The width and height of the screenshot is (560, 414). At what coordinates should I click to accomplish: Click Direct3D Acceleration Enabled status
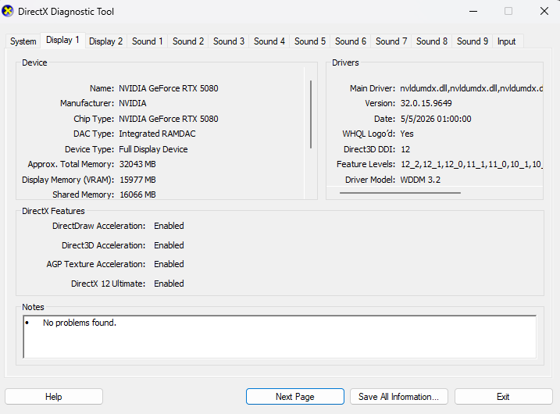coord(169,245)
